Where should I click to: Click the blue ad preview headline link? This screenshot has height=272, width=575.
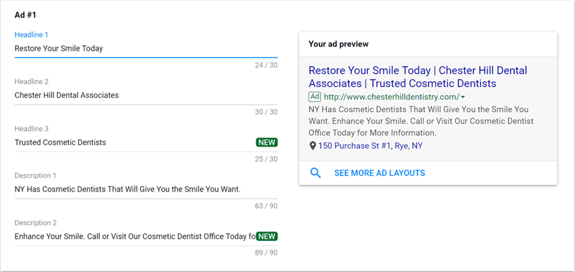[x=417, y=77]
